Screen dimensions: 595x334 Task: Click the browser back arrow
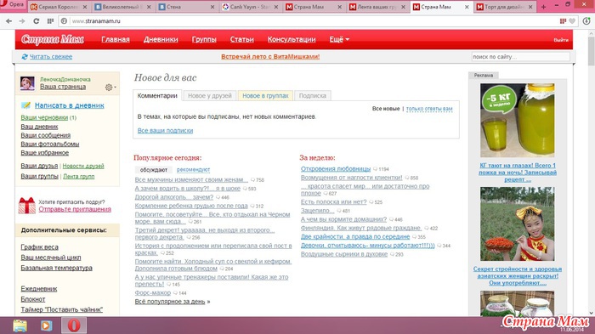(8, 21)
